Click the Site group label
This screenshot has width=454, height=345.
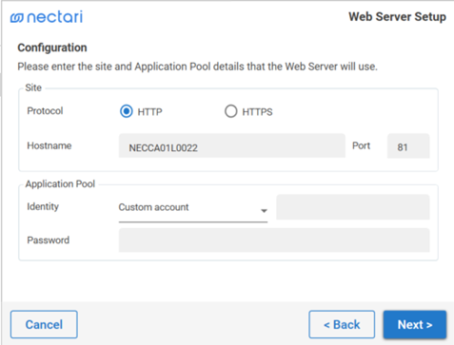click(x=33, y=87)
